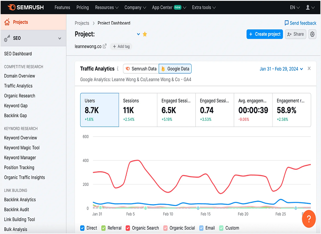Select the Avg. engagement time metric card
Image resolution: width=321 pixels, height=234 pixels.
(x=253, y=110)
